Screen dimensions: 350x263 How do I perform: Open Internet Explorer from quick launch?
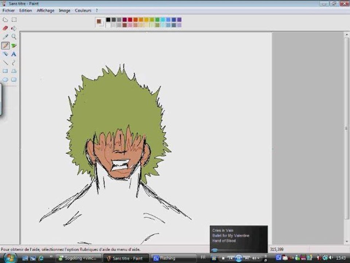tap(41, 258)
